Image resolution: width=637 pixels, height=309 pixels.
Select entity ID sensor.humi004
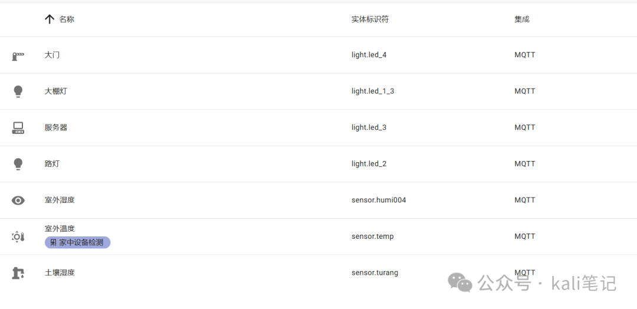pos(379,200)
